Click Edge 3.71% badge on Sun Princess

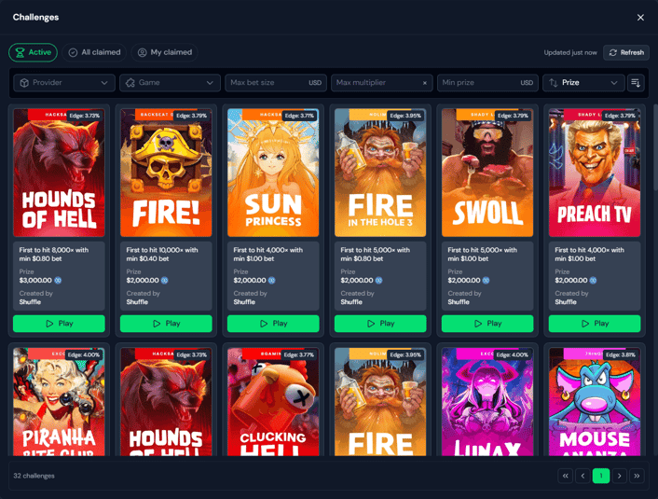tap(299, 116)
